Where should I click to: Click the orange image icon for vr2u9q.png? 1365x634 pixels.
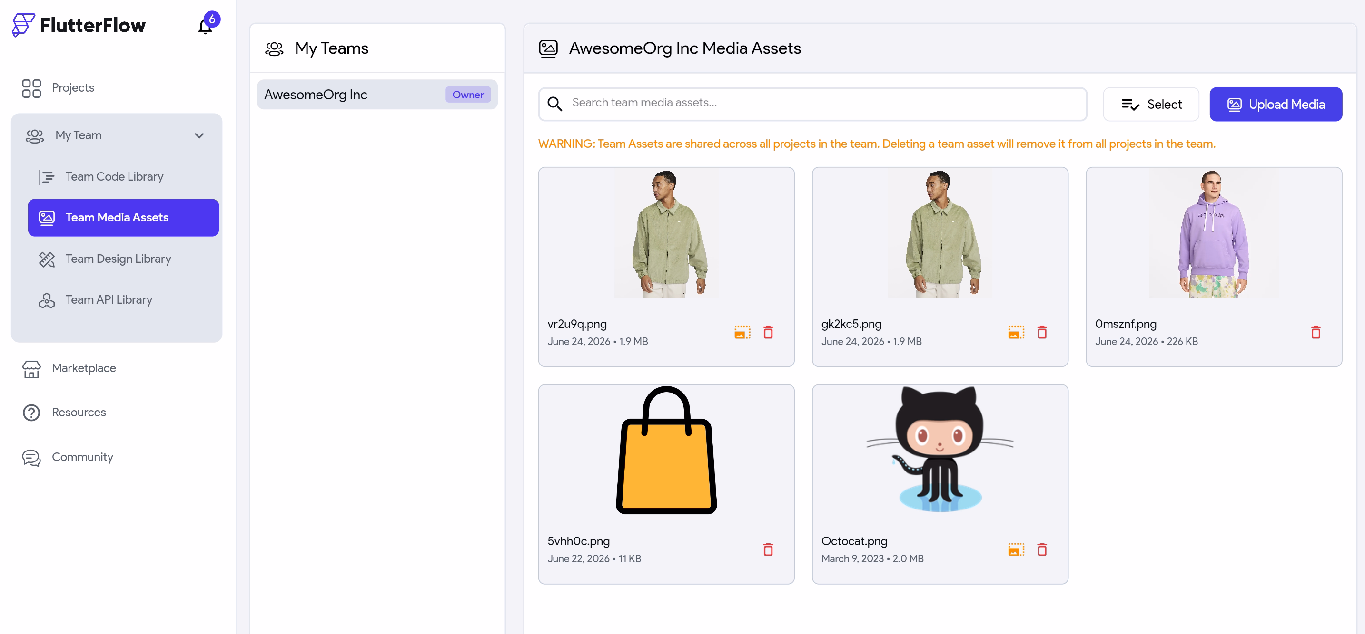point(742,332)
